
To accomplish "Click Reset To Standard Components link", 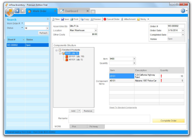I will [123, 108].
